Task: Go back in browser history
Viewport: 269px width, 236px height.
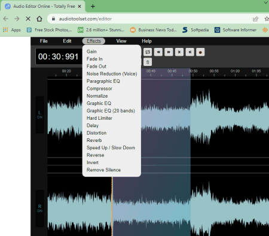Action: click(x=6, y=19)
